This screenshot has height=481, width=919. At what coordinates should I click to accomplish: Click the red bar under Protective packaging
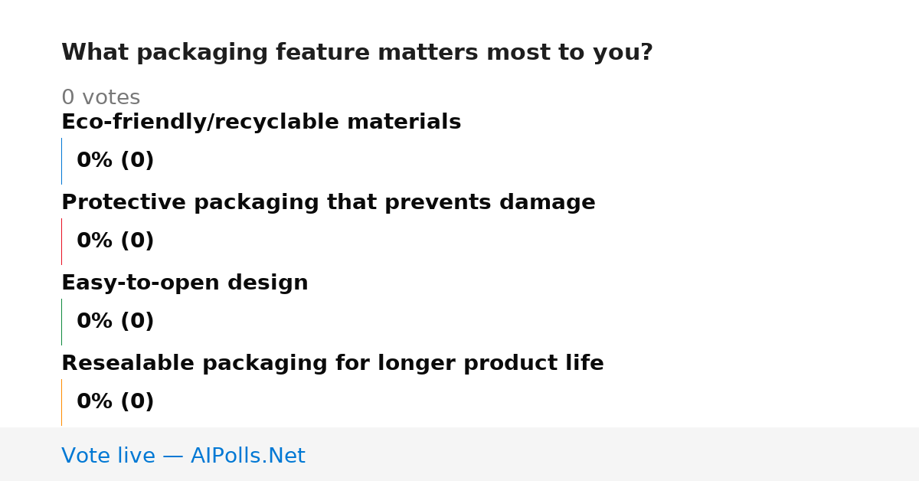61,241
